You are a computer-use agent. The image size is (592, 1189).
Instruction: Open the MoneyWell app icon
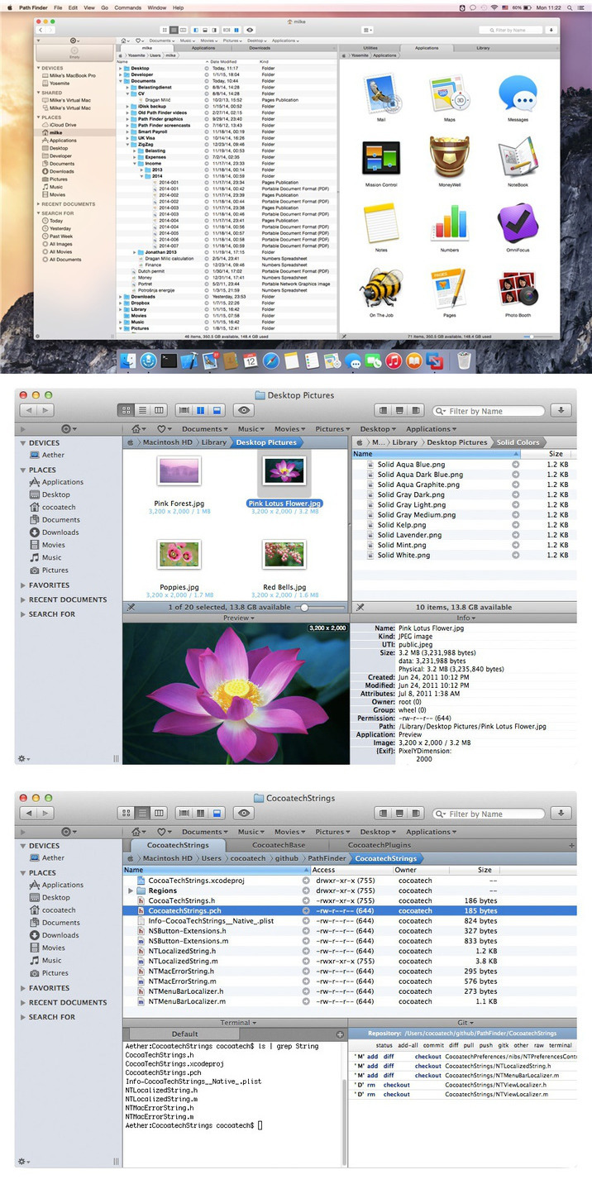tap(449, 157)
